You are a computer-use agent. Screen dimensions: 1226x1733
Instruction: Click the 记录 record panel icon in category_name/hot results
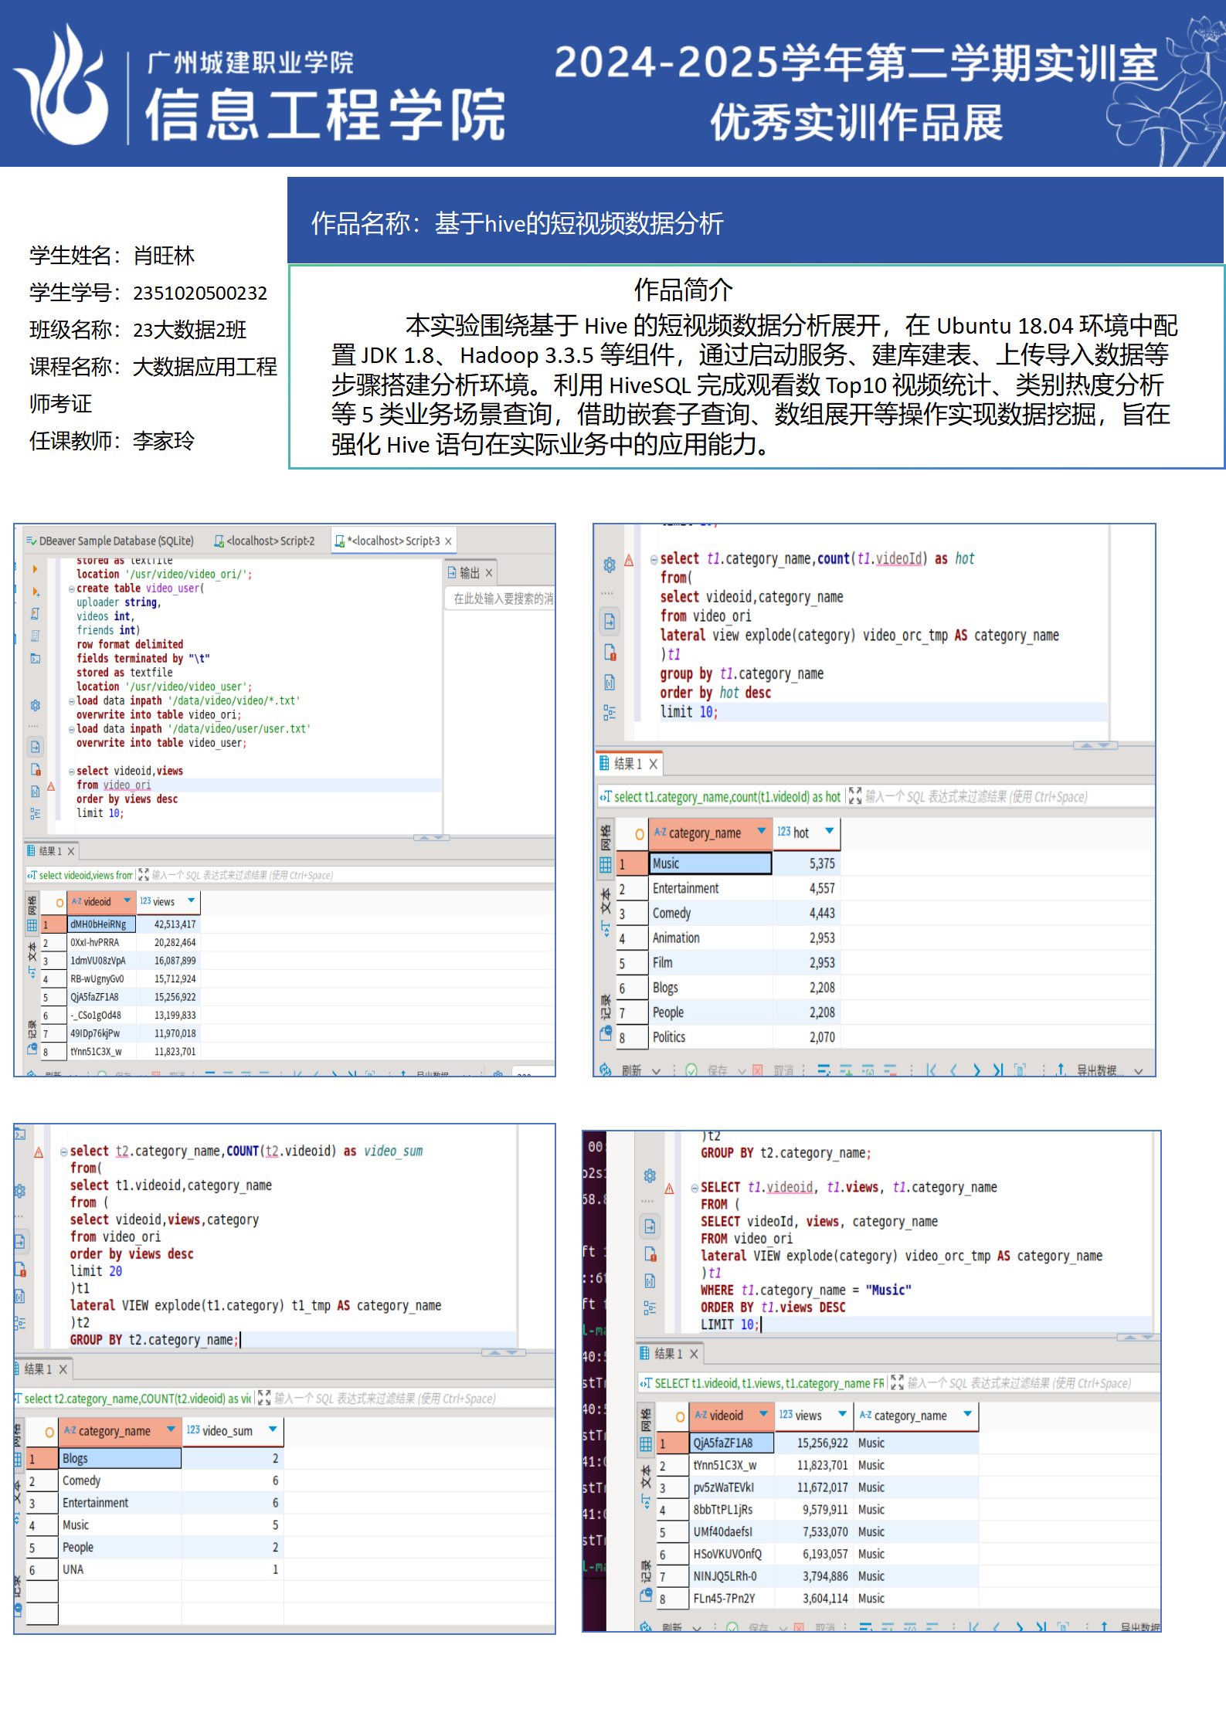(606, 1033)
